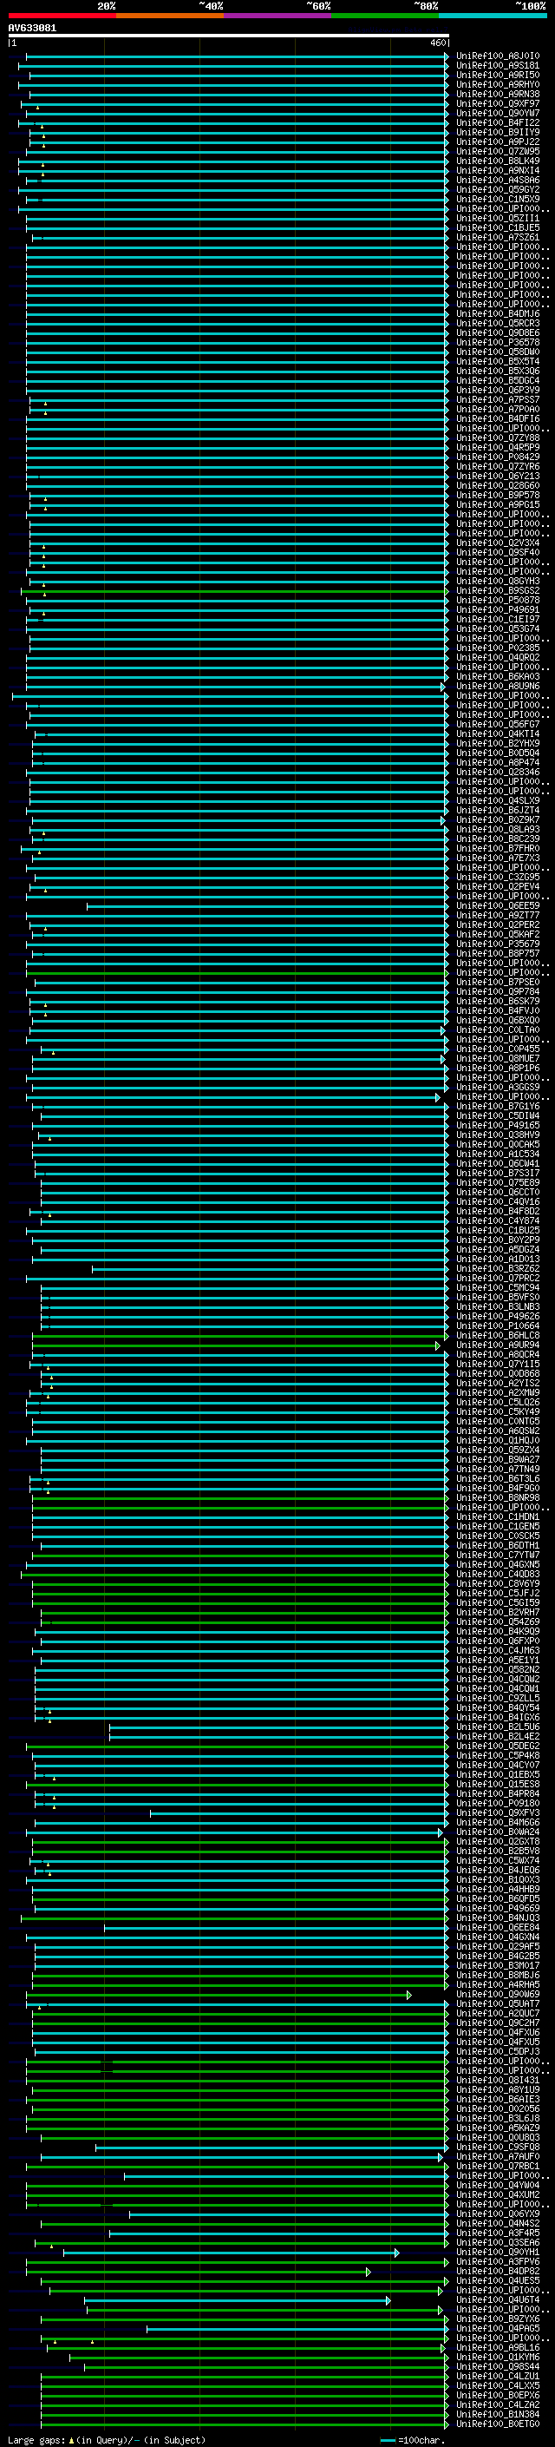Click the query end position label 460
This screenshot has width=555, height=2447.
pyautogui.click(x=437, y=43)
